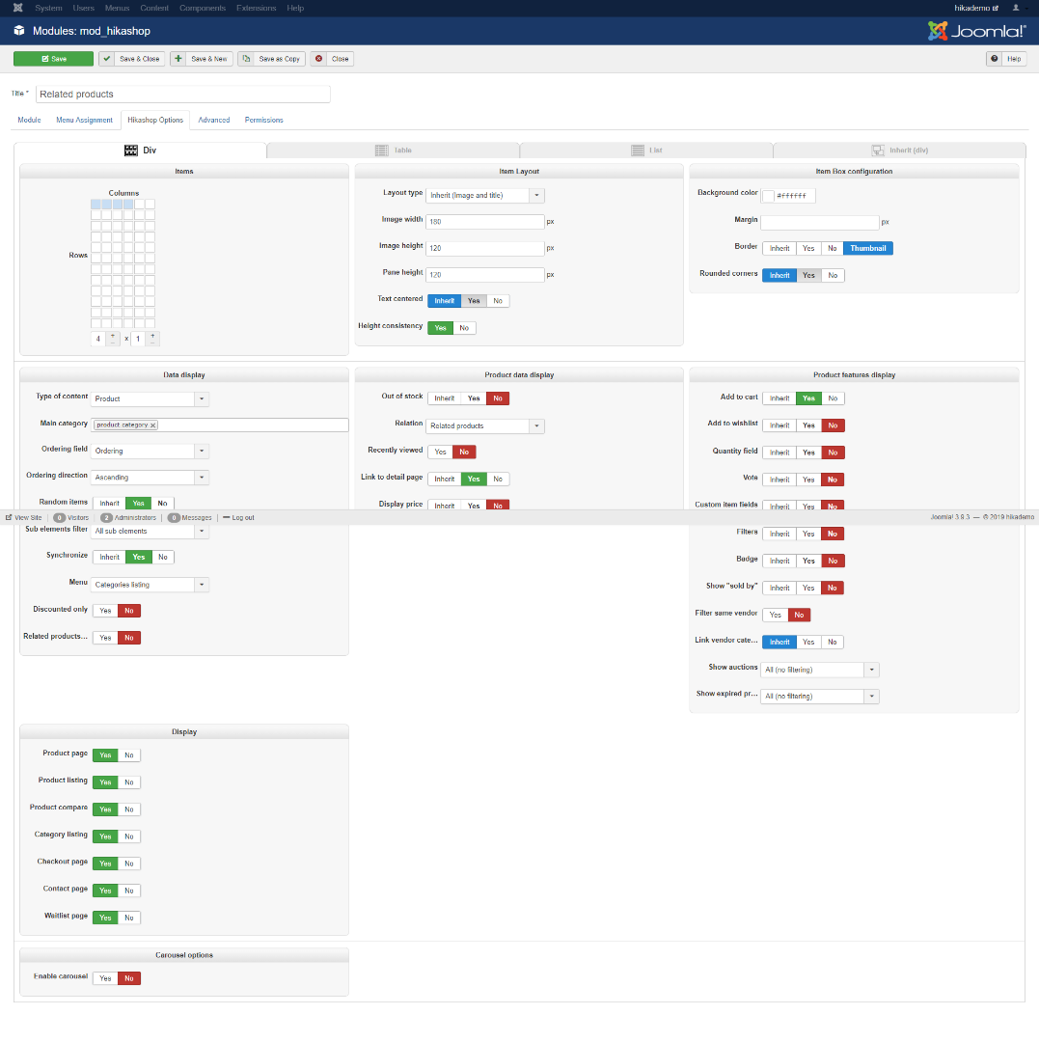Screen dimensions: 1039x1042
Task: Select the List layout icon
Action: [638, 151]
